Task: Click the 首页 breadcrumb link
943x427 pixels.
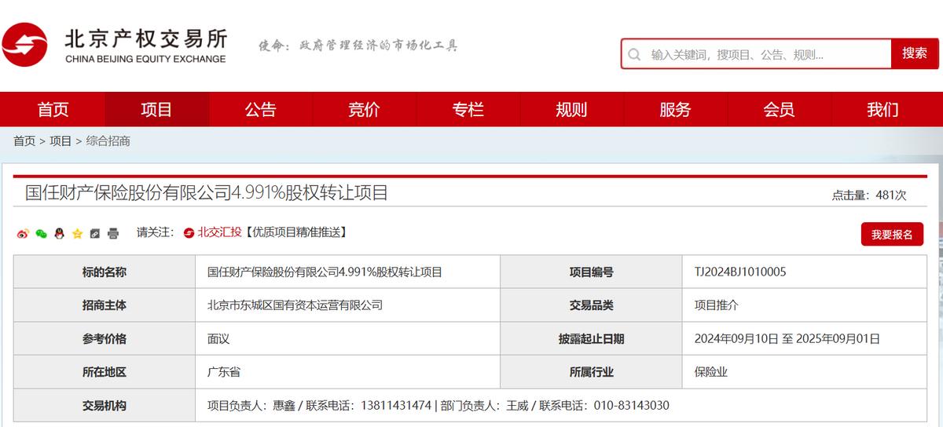Action: [24, 141]
